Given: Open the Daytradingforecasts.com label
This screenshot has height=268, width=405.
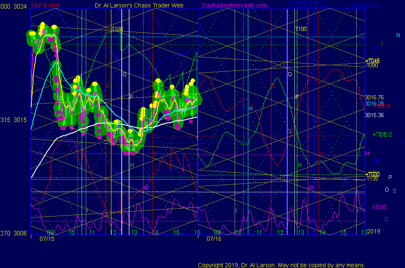Looking at the screenshot, I should coord(234,5).
